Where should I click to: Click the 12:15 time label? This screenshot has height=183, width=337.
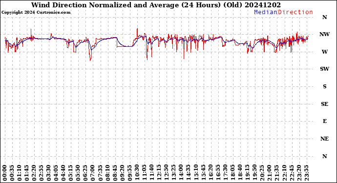tap(159, 173)
